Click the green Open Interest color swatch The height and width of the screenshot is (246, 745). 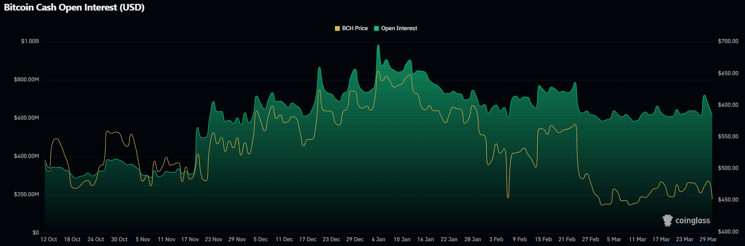pyautogui.click(x=377, y=28)
